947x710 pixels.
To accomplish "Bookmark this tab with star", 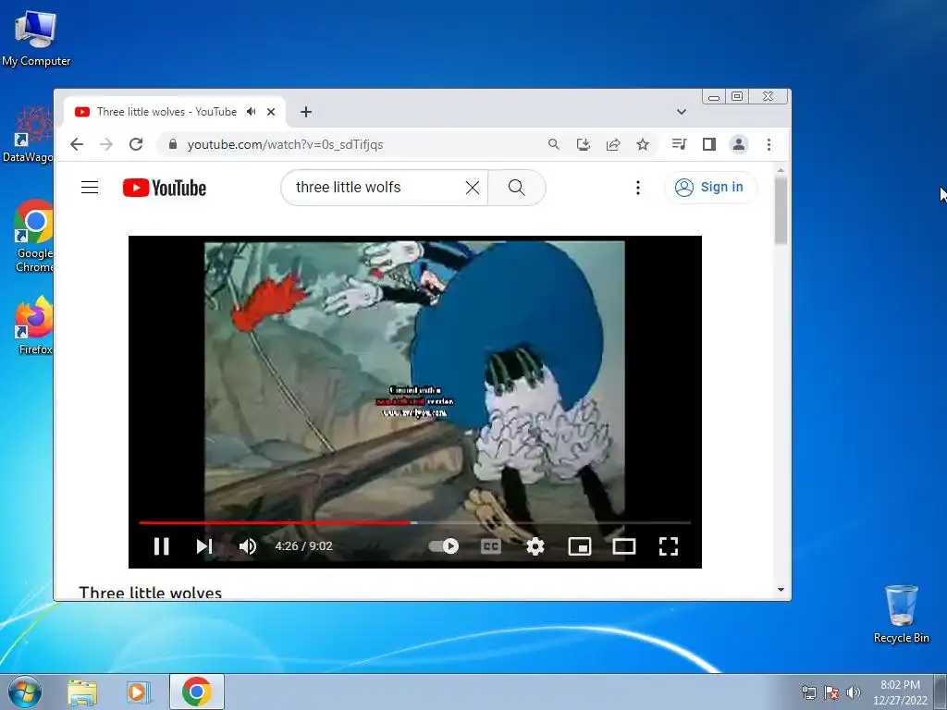I will [x=643, y=144].
